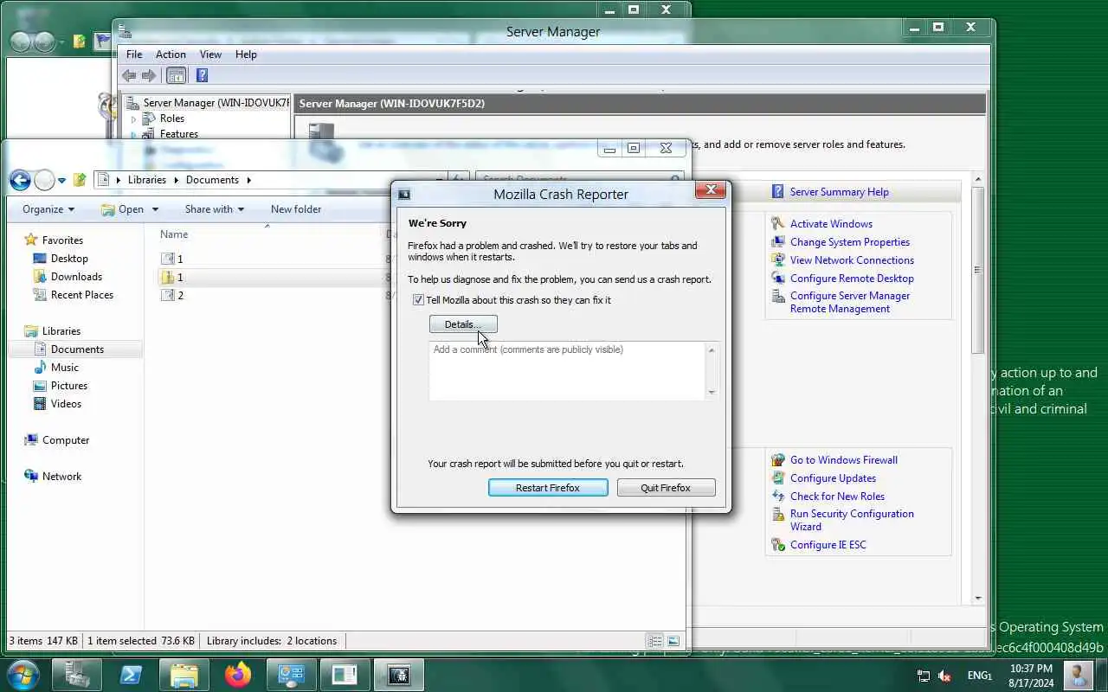The image size is (1108, 692).
Task: Click Windows PowerShell taskbar icon
Action: (131, 675)
